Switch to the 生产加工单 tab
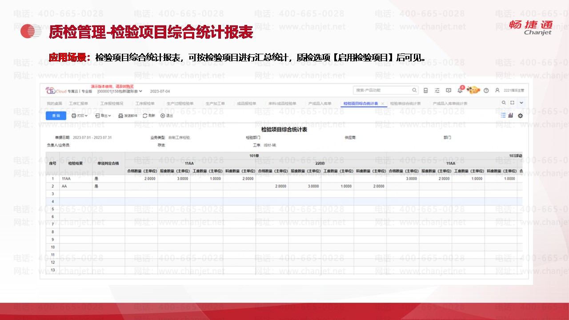 215,104
